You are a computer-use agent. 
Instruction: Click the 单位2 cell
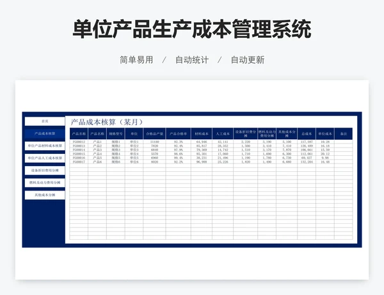point(134,146)
